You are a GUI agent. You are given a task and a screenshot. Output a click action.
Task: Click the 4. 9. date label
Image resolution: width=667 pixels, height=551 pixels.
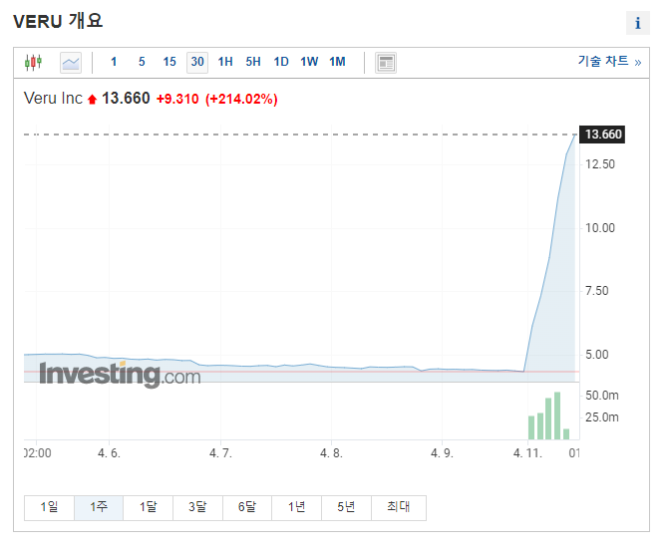(442, 453)
